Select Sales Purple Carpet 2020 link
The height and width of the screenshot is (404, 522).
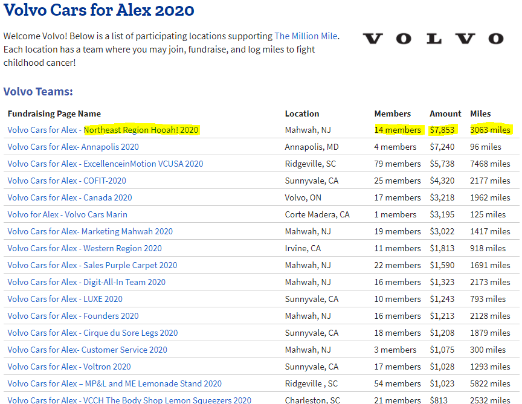[x=92, y=265]
